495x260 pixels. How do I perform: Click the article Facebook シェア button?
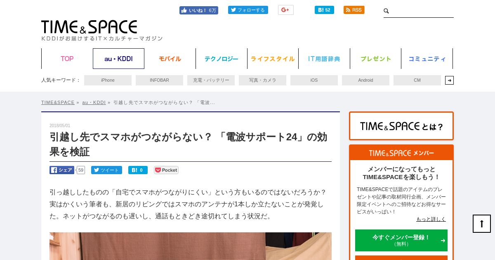62,170
